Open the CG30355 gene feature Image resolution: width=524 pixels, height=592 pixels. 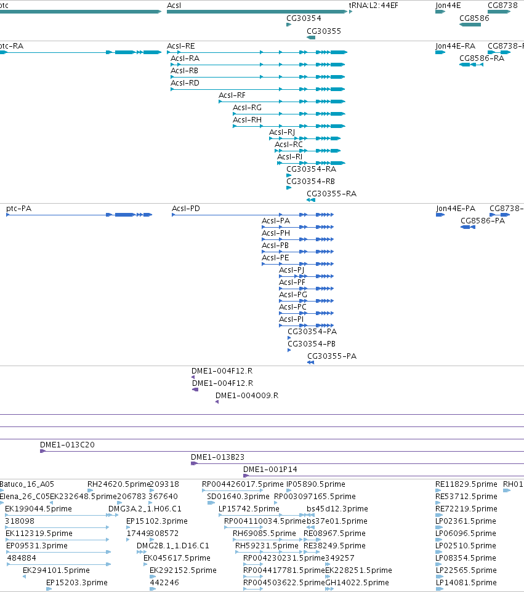point(311,38)
